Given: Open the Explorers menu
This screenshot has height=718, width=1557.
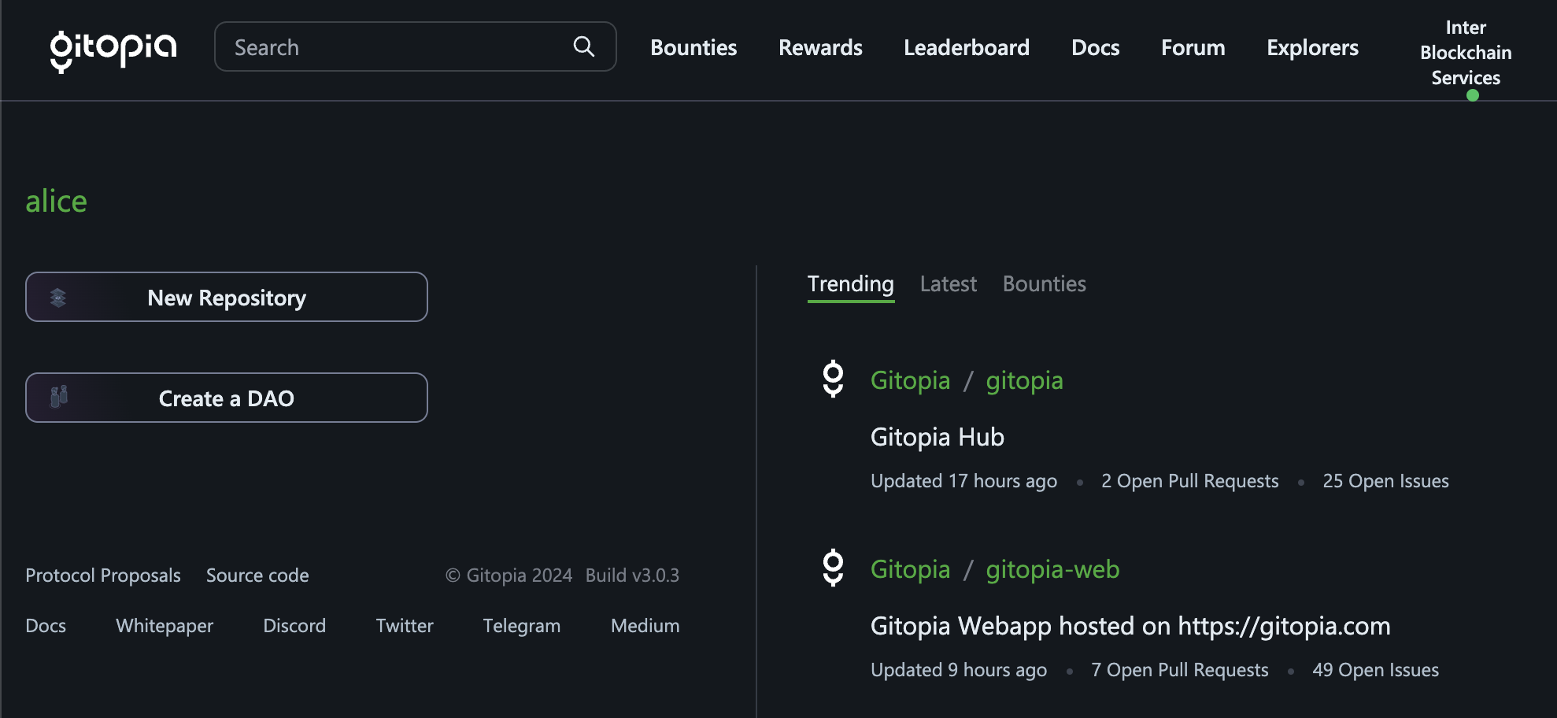Looking at the screenshot, I should point(1312,47).
